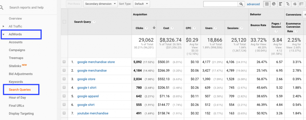Sort by Cost column header

coord(166,28)
